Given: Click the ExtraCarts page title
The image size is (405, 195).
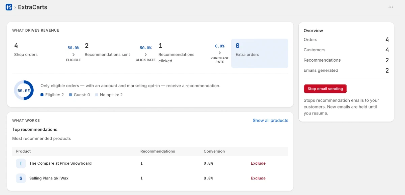Looking at the screenshot, I should click(32, 7).
